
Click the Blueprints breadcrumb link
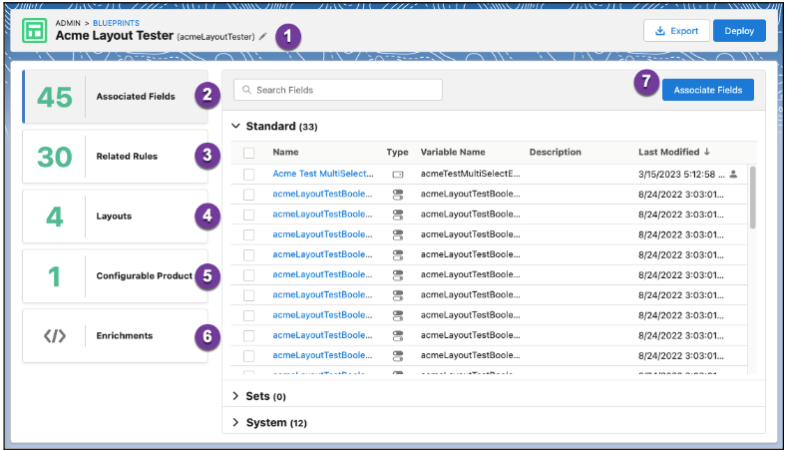click(116, 23)
